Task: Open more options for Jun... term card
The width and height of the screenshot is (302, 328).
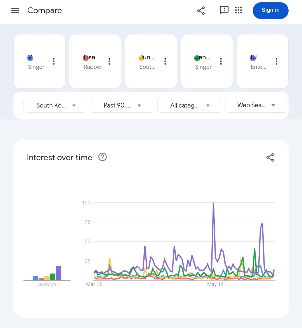Action: [165, 61]
